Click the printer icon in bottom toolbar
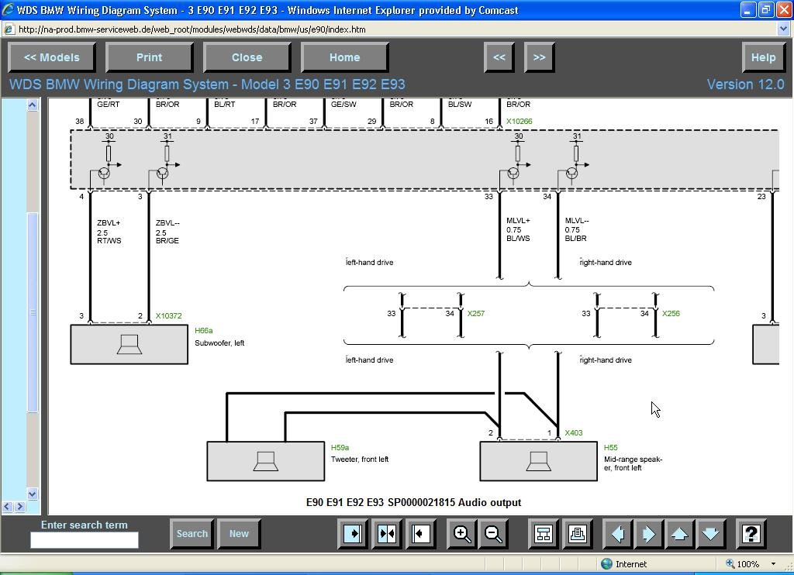 [x=577, y=533]
